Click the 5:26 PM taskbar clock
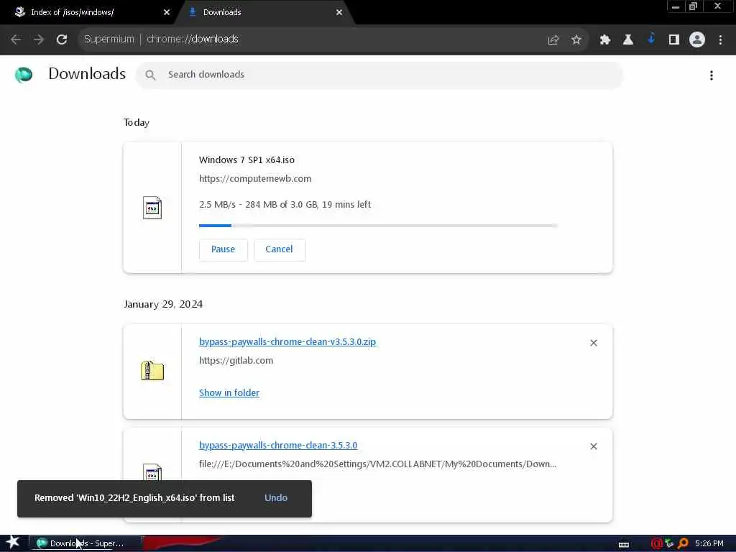The image size is (736, 552). [709, 543]
